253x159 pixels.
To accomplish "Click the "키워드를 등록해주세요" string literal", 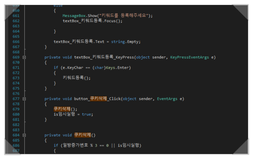I will click(124, 16).
